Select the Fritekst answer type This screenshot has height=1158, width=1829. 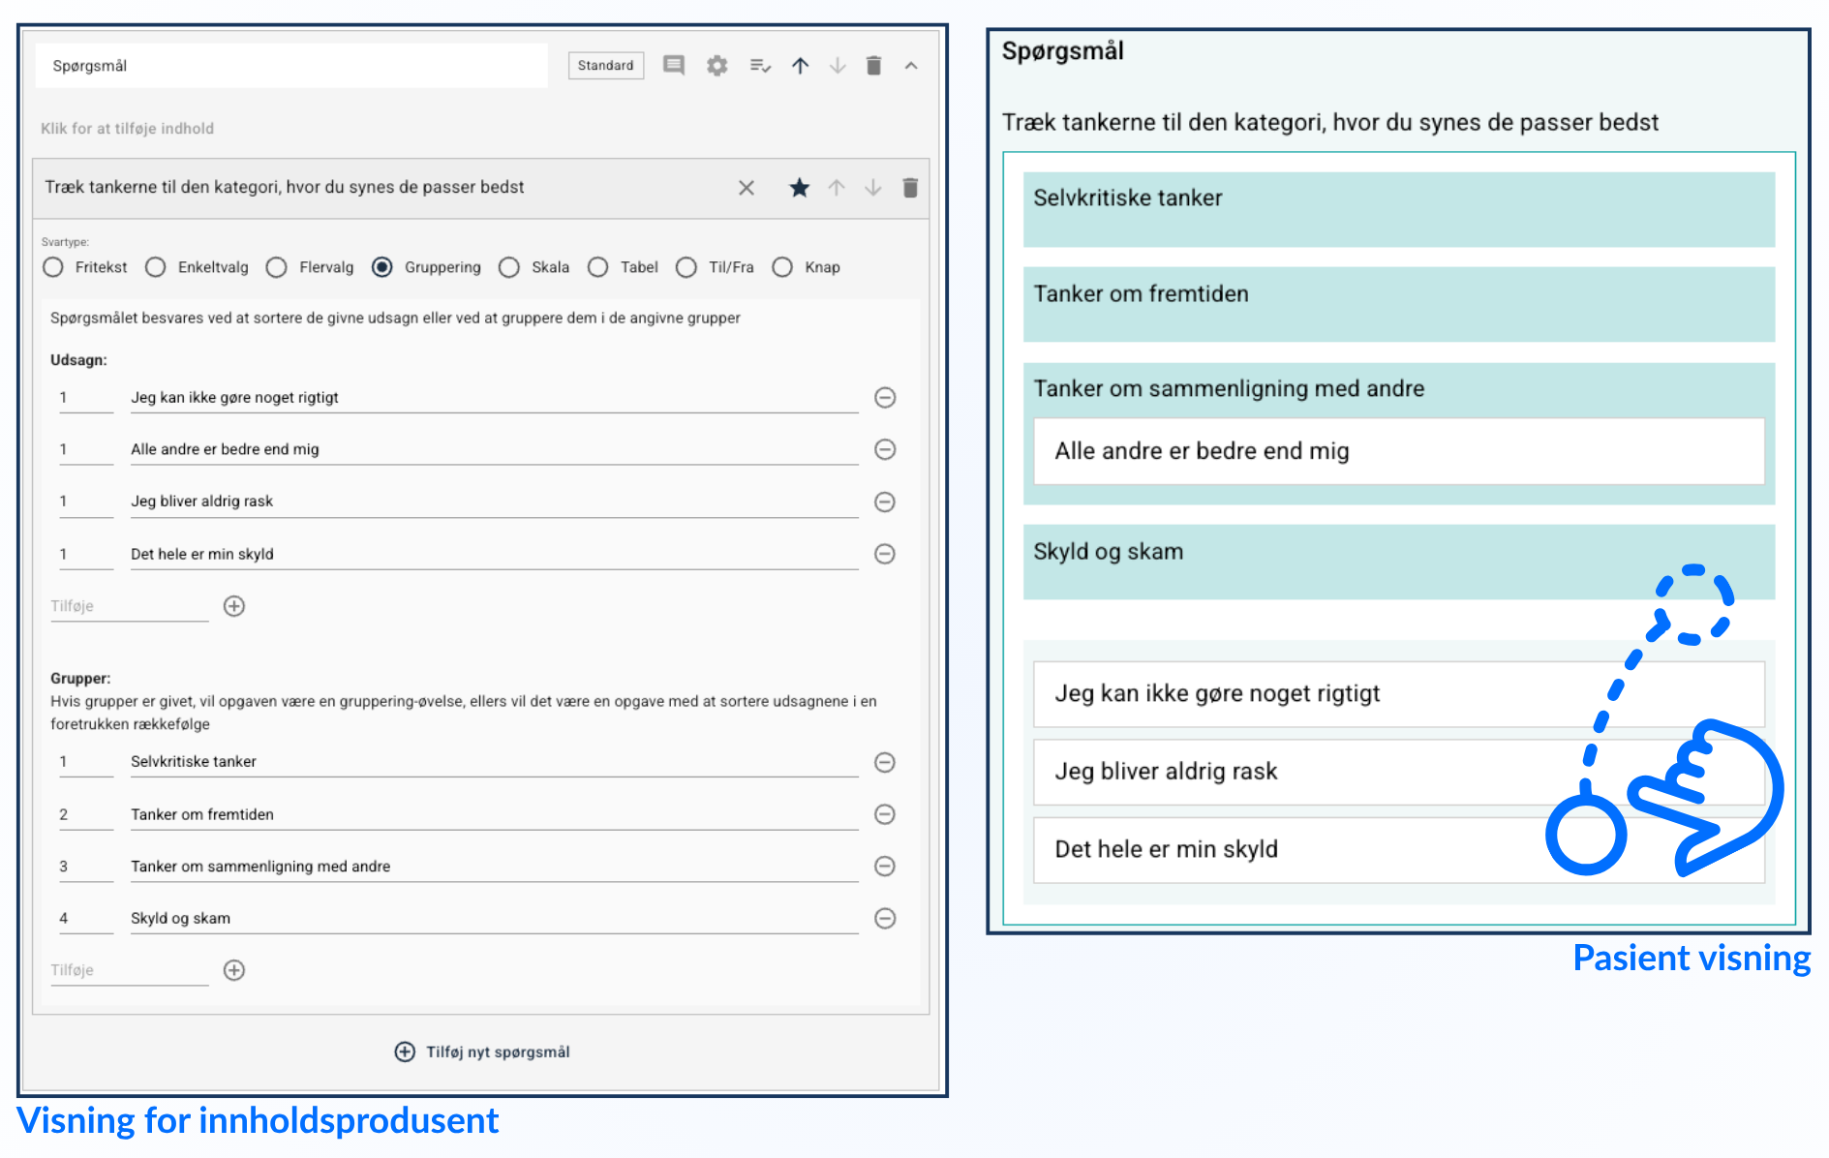(x=53, y=267)
